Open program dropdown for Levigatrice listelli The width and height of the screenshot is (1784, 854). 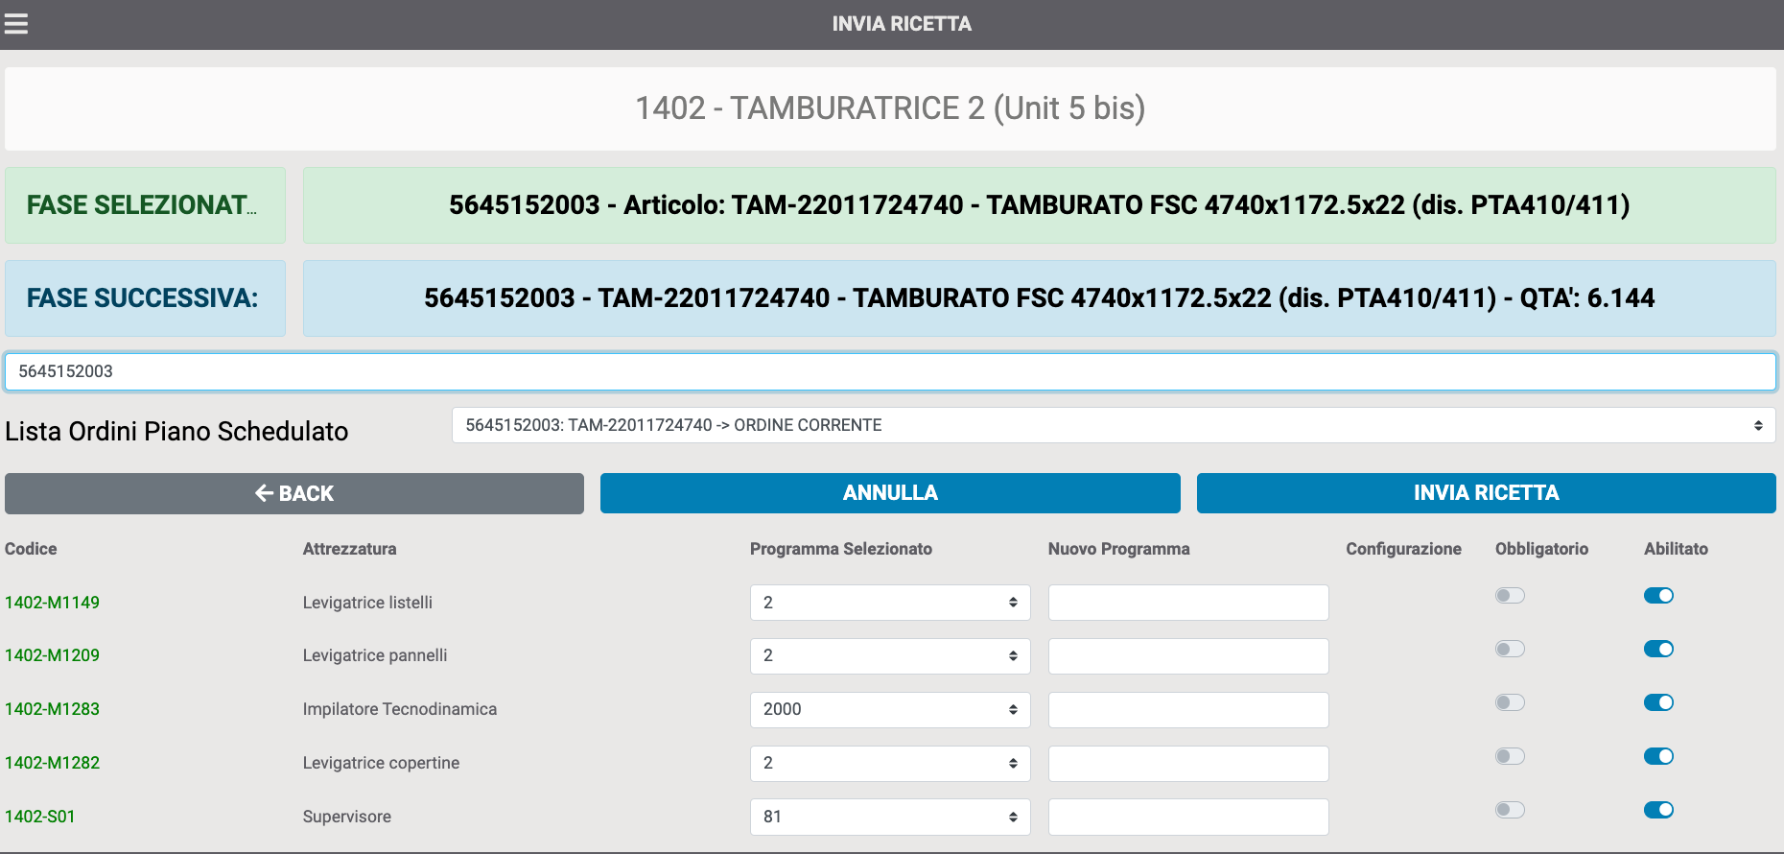[x=889, y=603]
